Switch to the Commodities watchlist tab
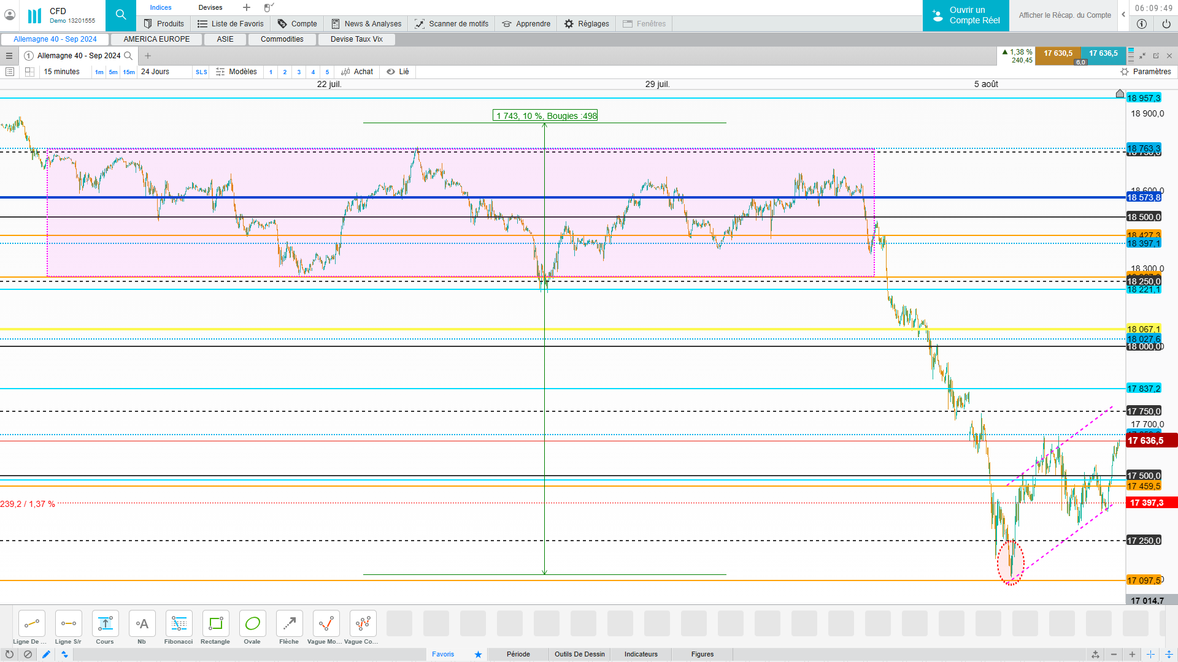The image size is (1178, 662). [282, 39]
